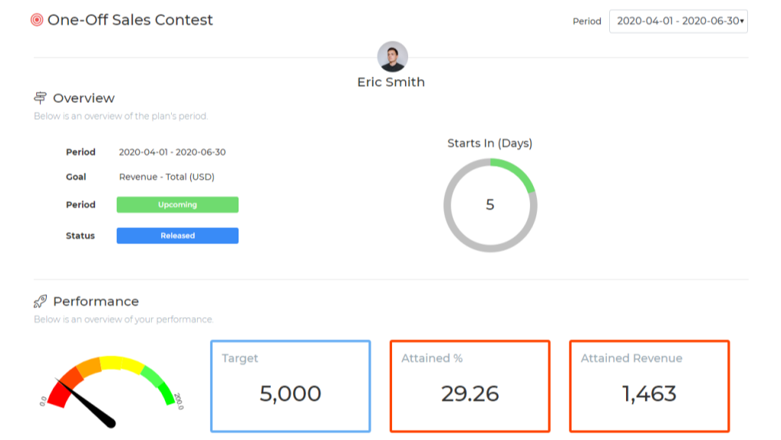The width and height of the screenshot is (781, 440).
Task: Click the Overview section heading
Action: (x=84, y=98)
